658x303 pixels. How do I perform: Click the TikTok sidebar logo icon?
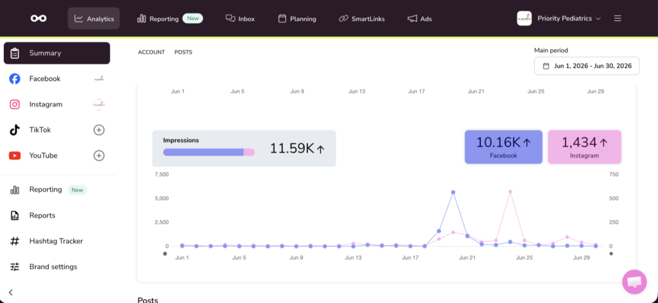point(15,130)
